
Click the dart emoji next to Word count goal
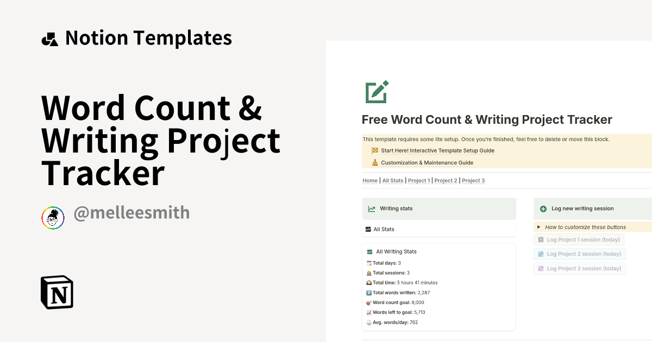click(369, 302)
